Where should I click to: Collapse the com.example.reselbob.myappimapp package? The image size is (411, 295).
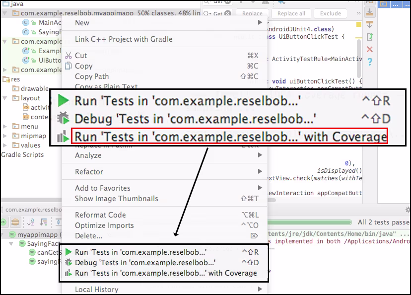pyautogui.click(x=5, y=13)
